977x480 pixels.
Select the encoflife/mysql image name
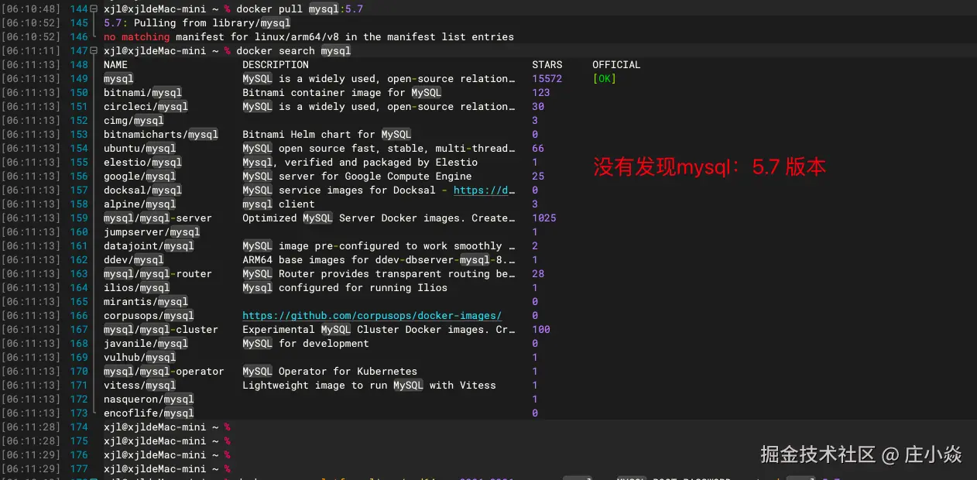[149, 413]
